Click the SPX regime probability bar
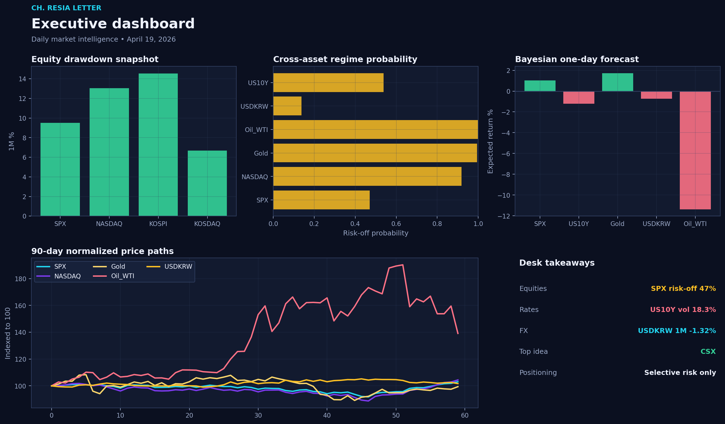Screen dimensions: 725x424 (321, 200)
